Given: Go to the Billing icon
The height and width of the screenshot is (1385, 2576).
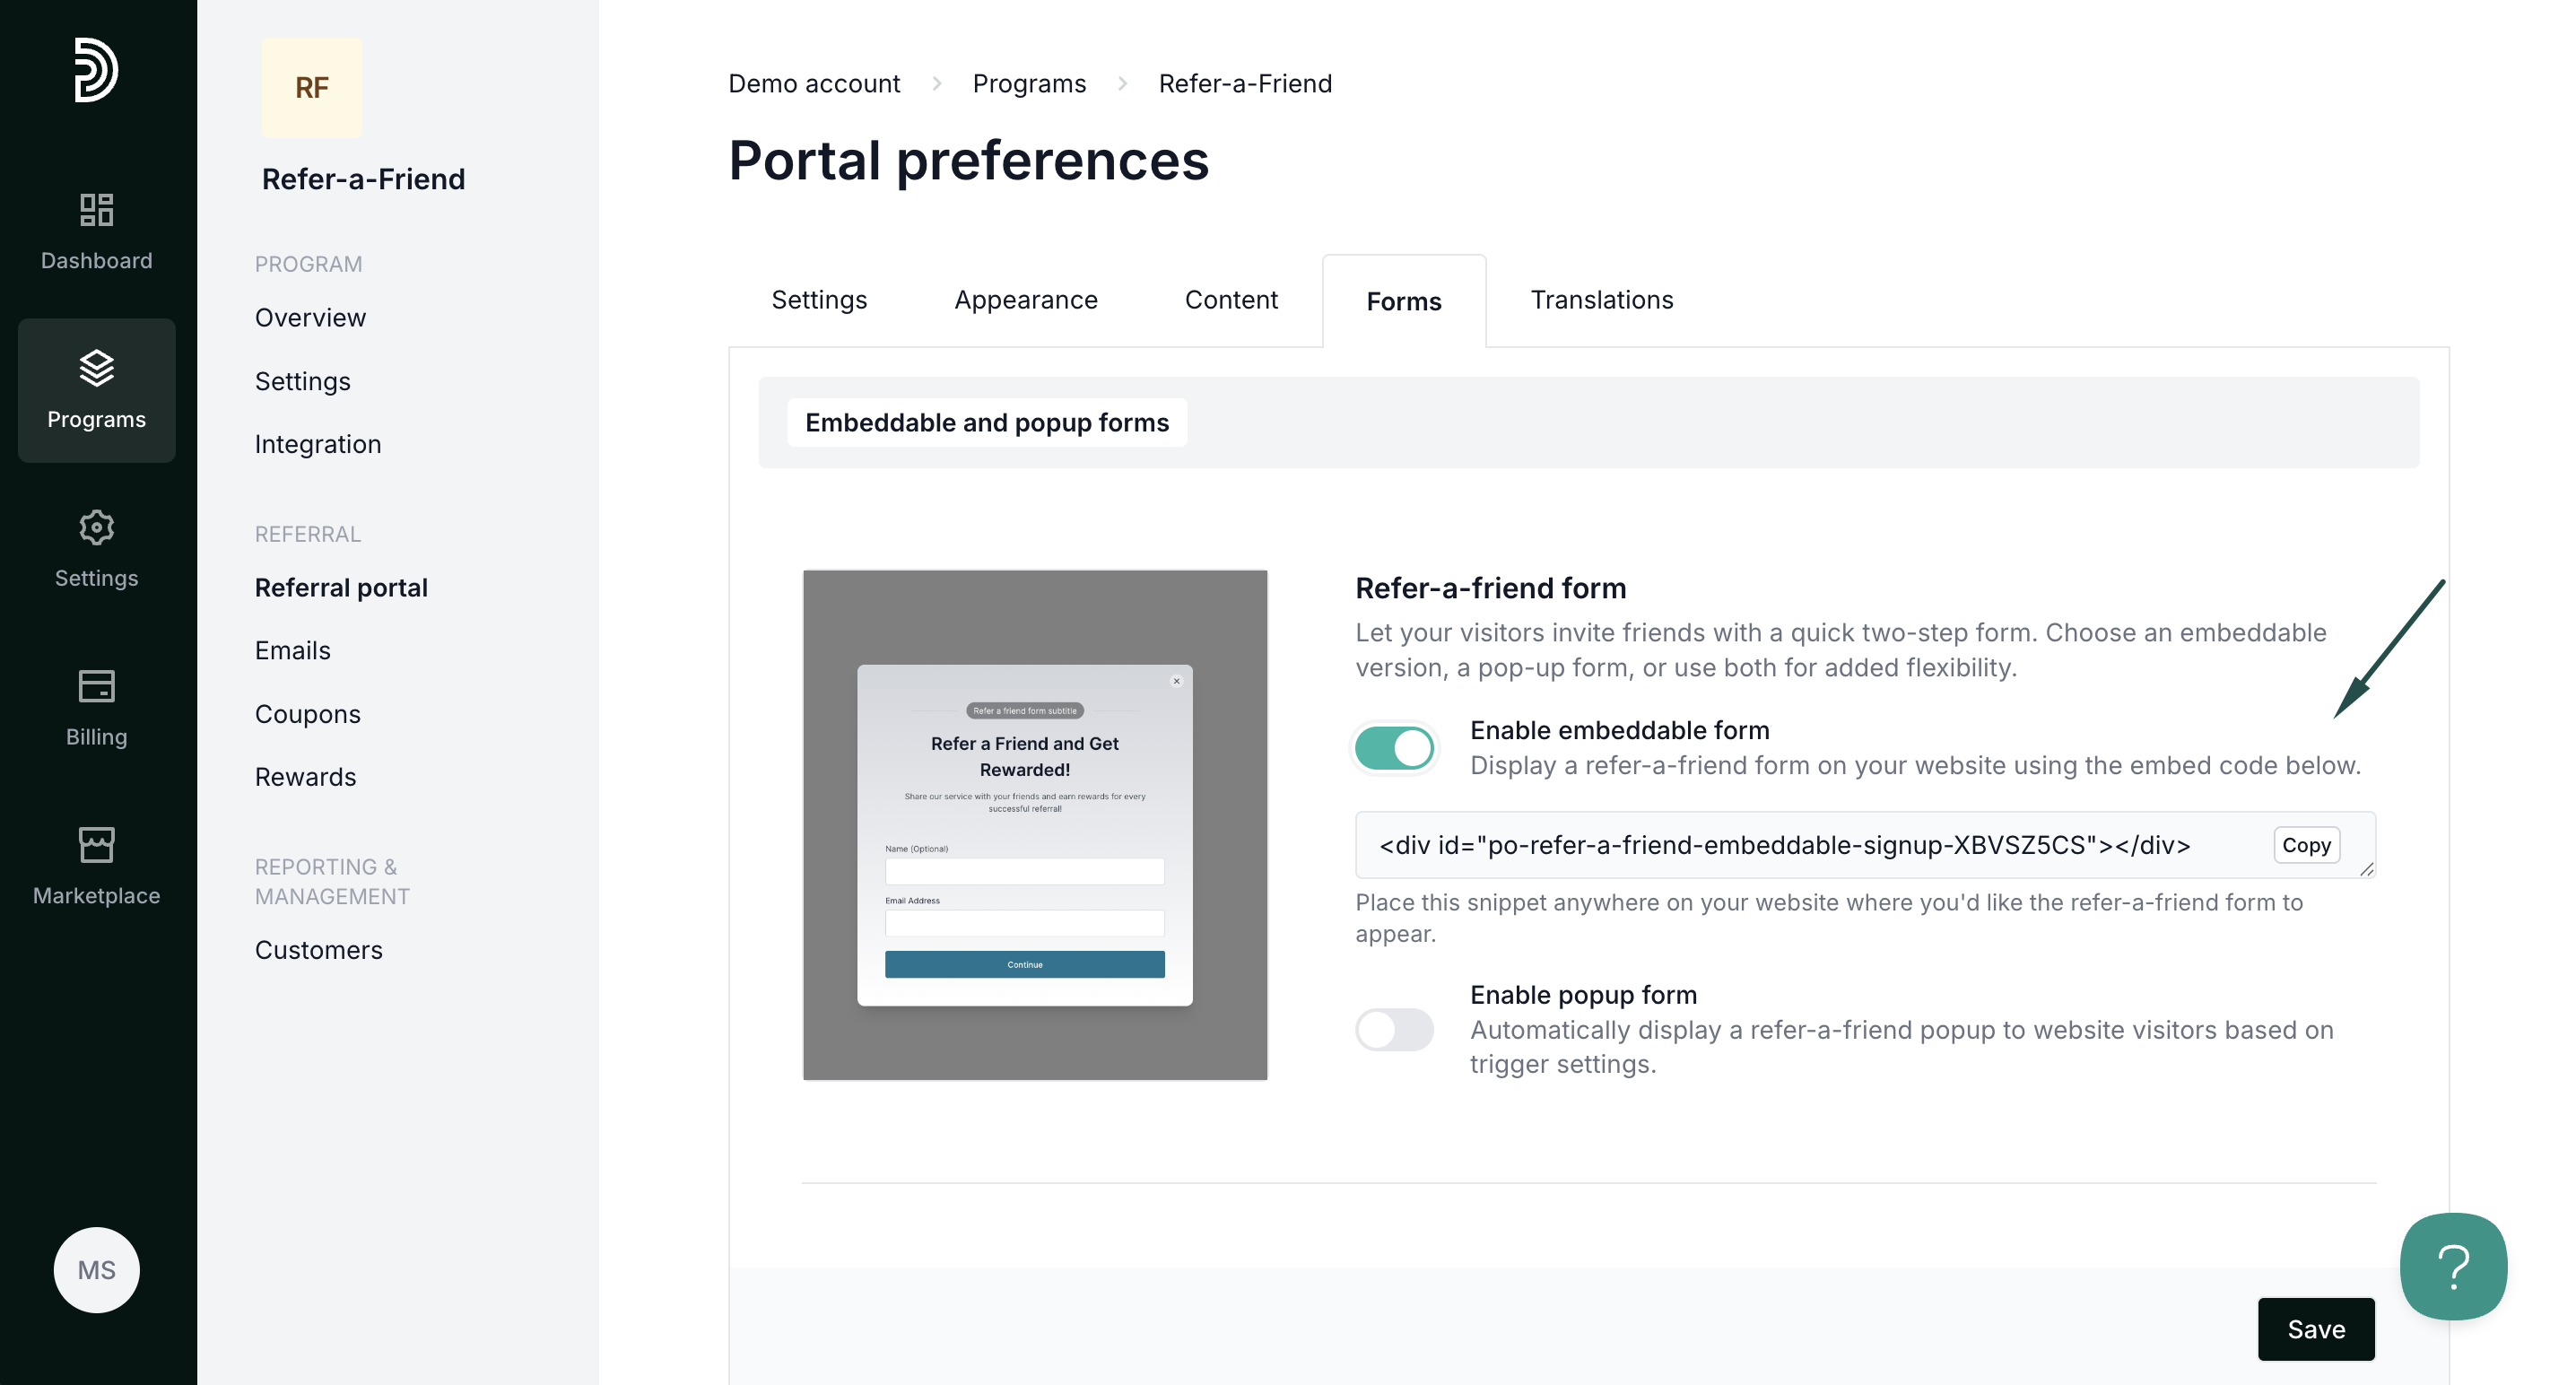Looking at the screenshot, I should point(96,686).
